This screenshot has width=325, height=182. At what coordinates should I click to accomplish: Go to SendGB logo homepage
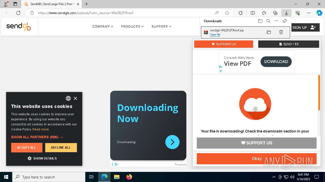[19, 27]
